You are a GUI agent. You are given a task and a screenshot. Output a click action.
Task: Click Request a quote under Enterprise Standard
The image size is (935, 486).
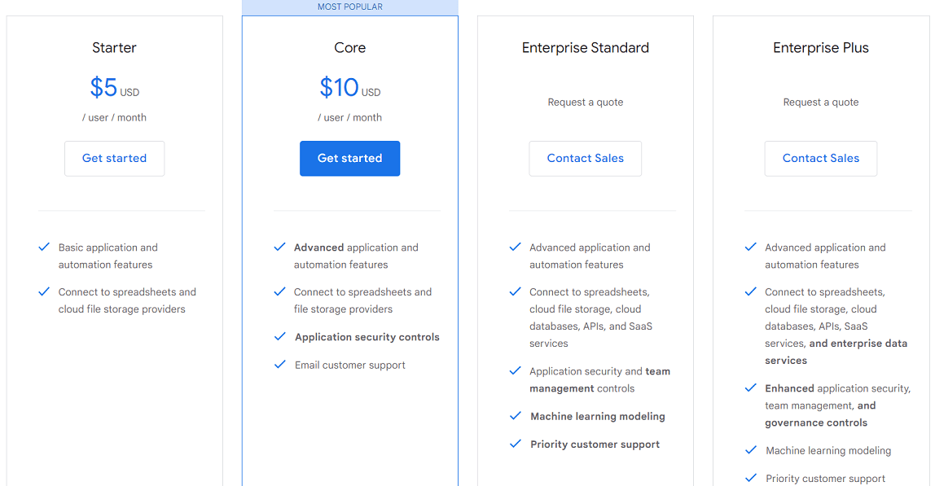[x=585, y=102]
